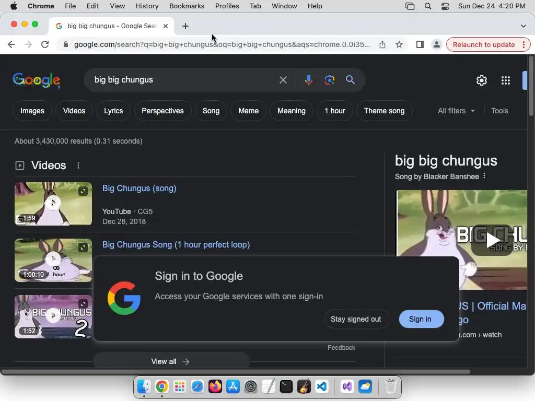
Task: Bookmark this page with star icon
Action: 399,44
